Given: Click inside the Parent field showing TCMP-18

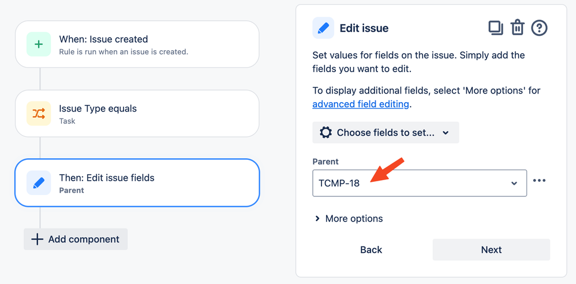Looking at the screenshot, I should tap(420, 183).
